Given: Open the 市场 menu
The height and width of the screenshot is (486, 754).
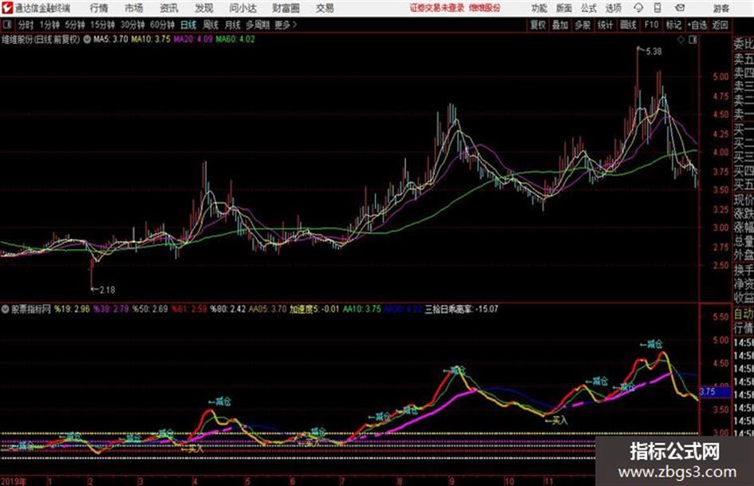Looking at the screenshot, I should tap(134, 8).
